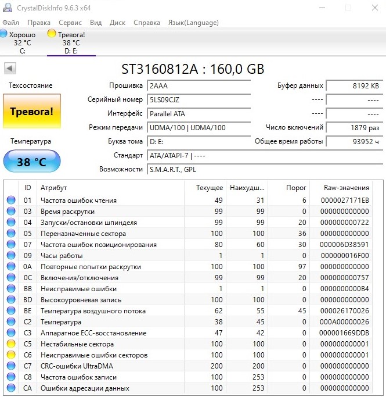The height and width of the screenshot is (397, 386).
Task: Click the yellow warning icon for attribute C6
Action: (11, 355)
